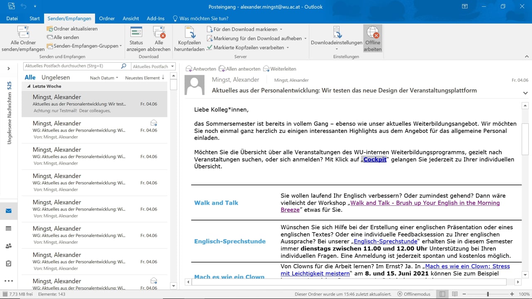Click Walk and Talk heading
Image resolution: width=532 pixels, height=299 pixels.
216,203
